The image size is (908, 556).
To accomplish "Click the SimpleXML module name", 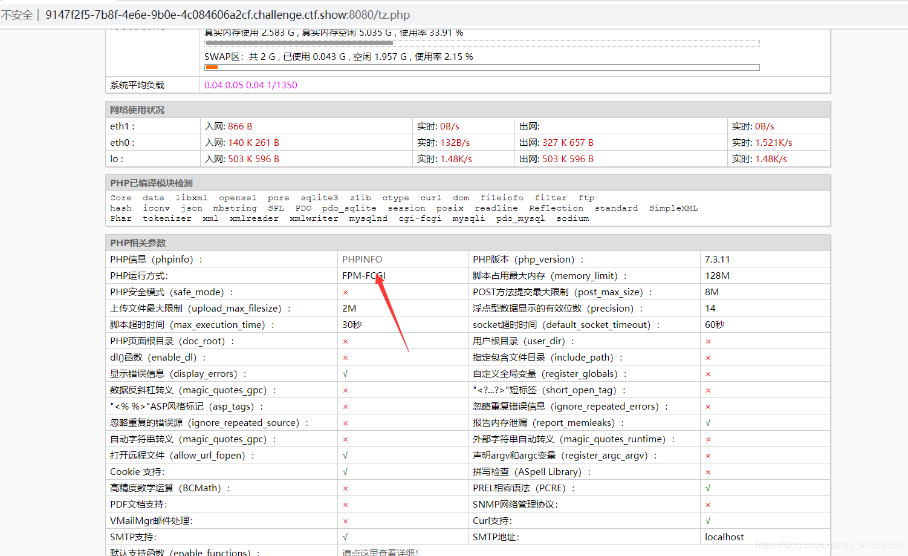I will [x=673, y=208].
